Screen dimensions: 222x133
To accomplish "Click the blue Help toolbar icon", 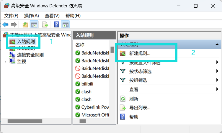I will (56, 24).
